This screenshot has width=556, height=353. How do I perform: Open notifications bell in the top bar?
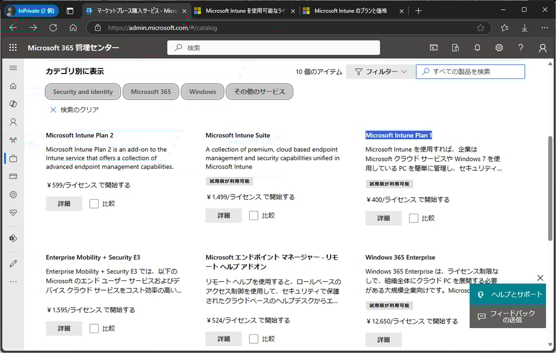(x=477, y=47)
